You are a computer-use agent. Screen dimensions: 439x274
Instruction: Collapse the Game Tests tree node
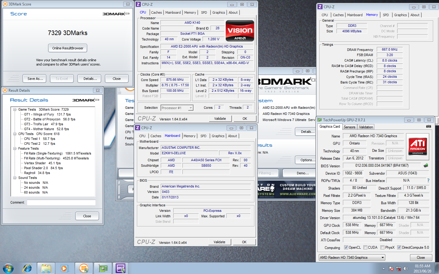click(15, 109)
